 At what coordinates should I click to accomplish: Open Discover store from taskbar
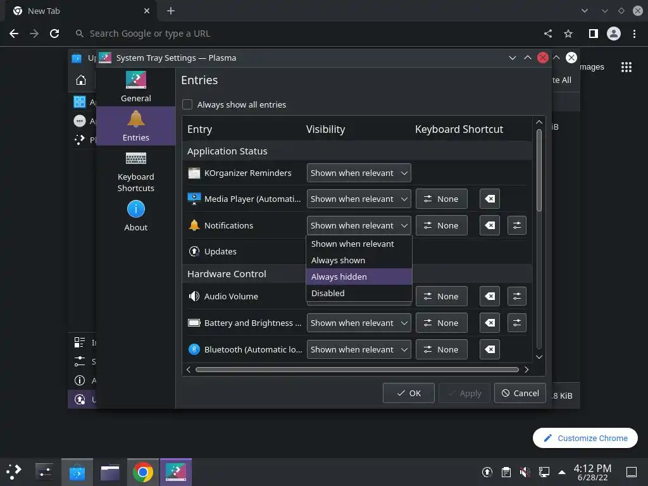coord(77,472)
